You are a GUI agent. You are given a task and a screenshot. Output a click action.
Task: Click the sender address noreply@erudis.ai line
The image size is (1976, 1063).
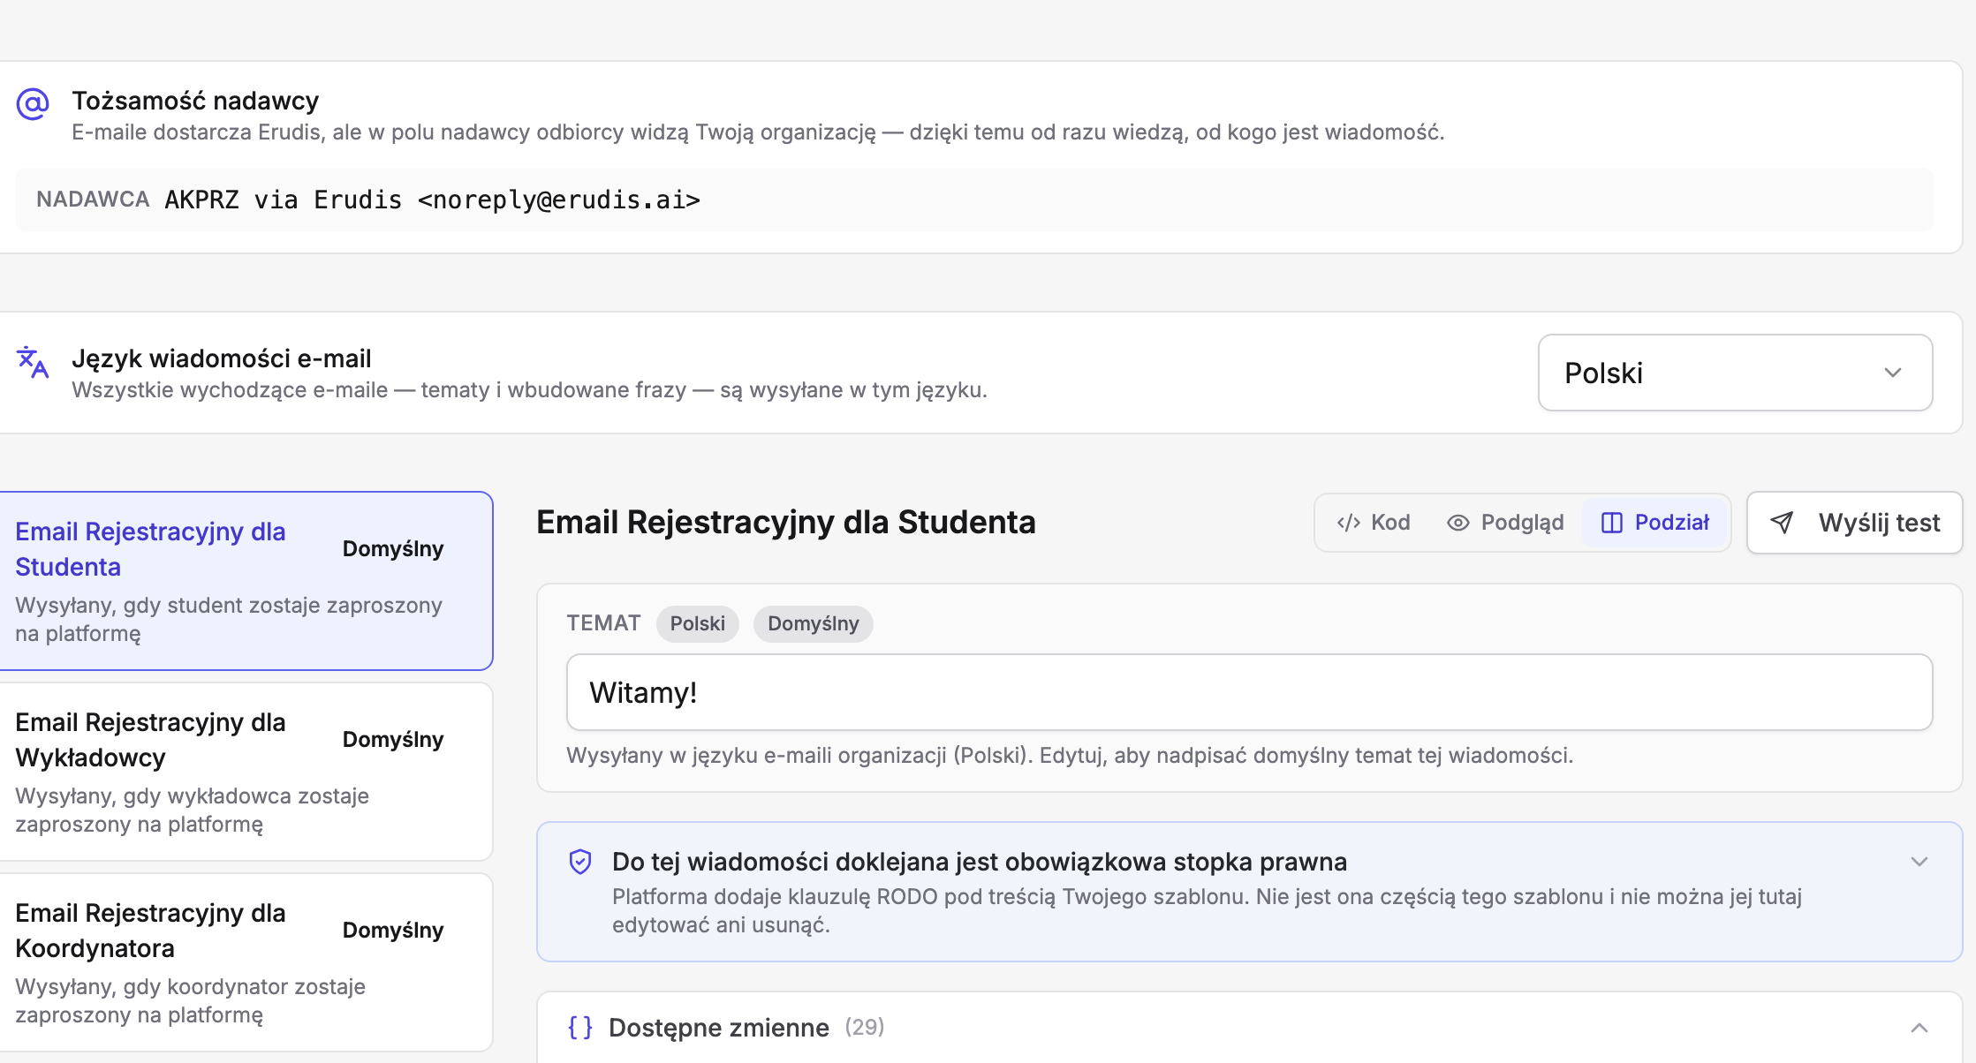click(x=433, y=200)
